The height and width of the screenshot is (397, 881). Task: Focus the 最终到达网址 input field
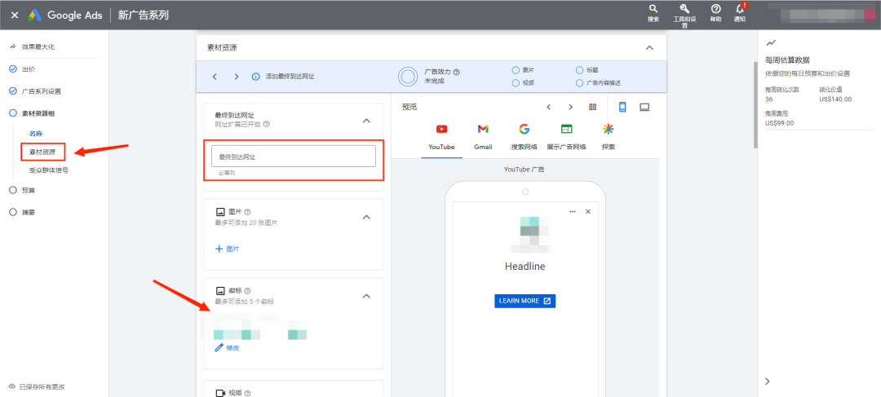[x=294, y=157]
